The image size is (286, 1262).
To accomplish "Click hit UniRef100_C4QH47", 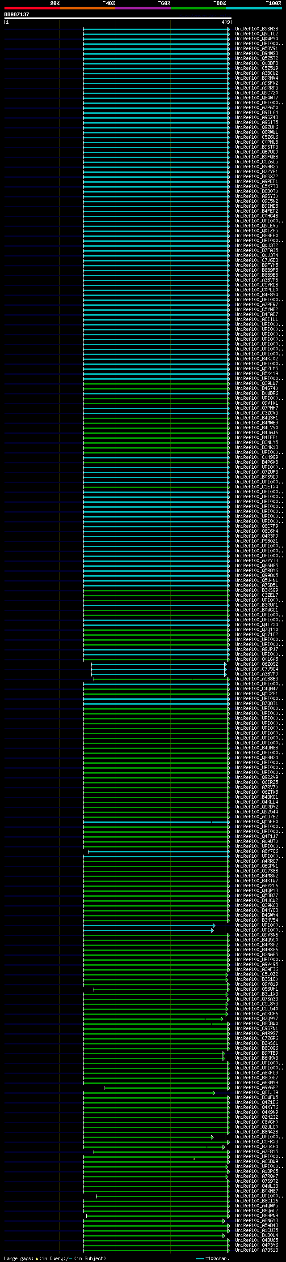I will 257,689.
